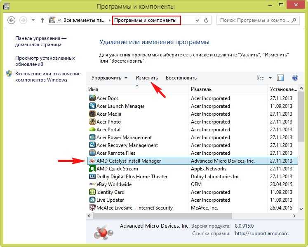Viewport: 308px width, 247px height.
Task: Open the 'Упорядочить' dropdown menu
Action: tap(109, 78)
